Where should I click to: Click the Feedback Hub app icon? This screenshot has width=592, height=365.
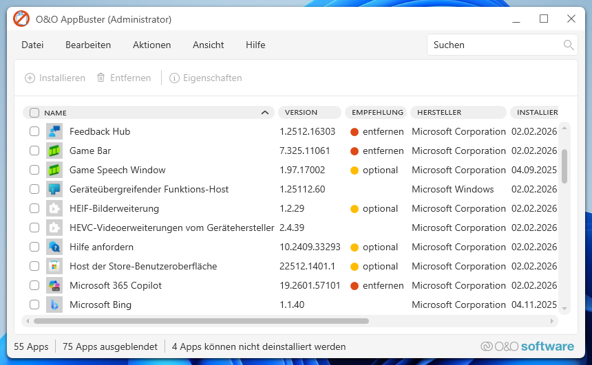tap(54, 131)
